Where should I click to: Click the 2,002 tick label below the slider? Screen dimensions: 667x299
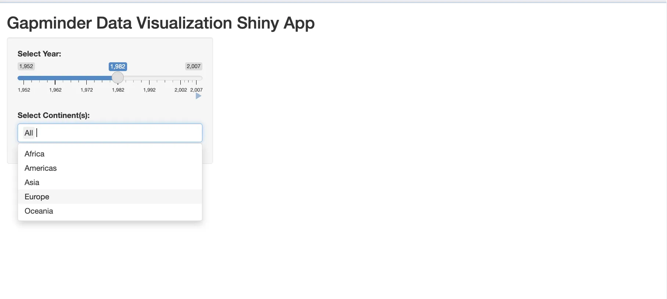point(180,90)
